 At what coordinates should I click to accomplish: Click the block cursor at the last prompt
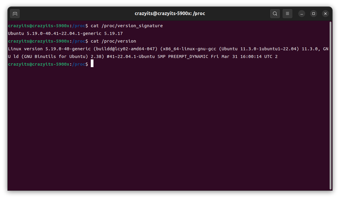(x=92, y=64)
